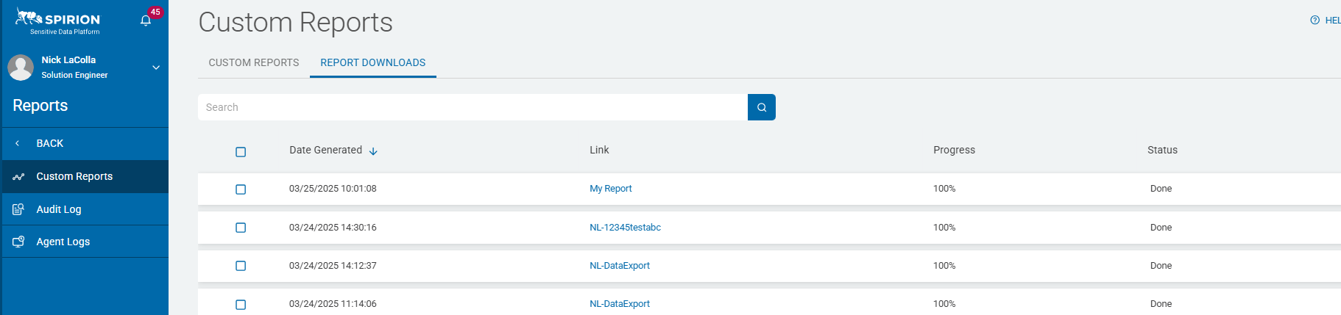The image size is (1341, 315).
Task: Focus the report Search field
Action: (473, 107)
